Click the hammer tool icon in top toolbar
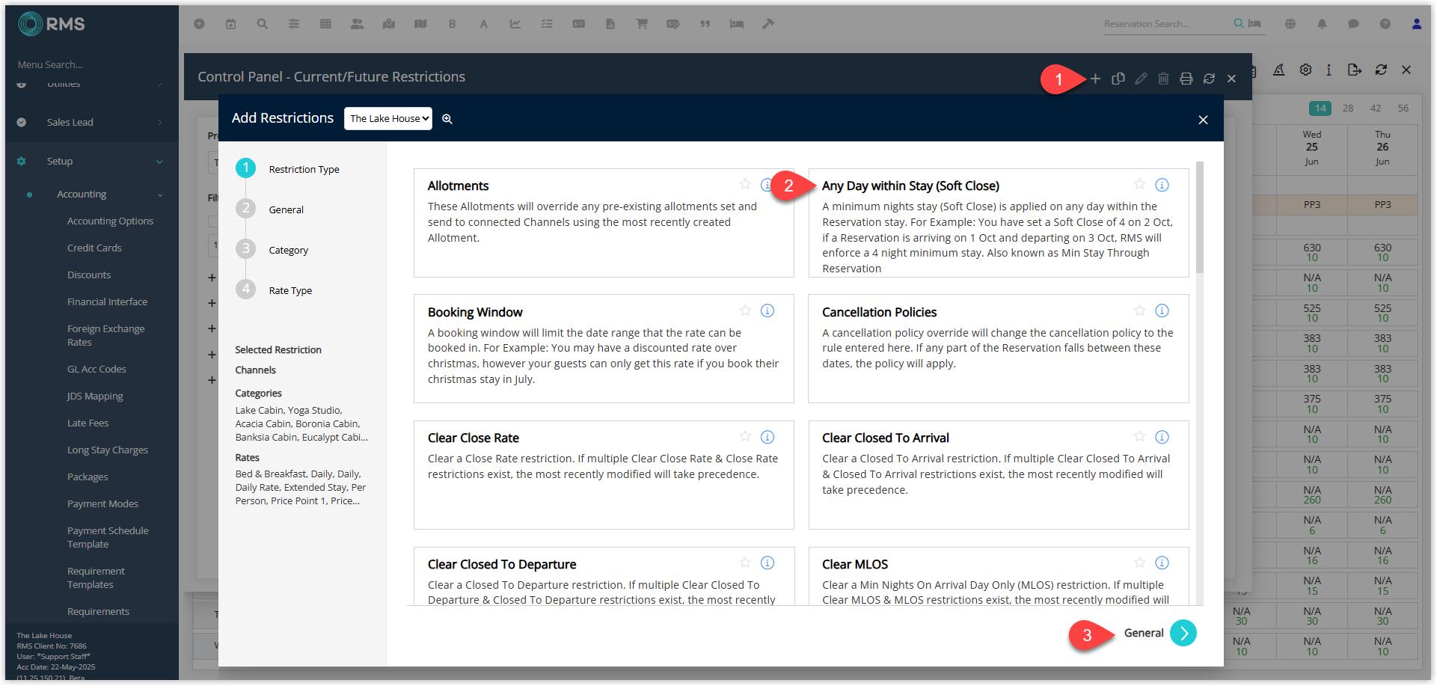Screen dimensions: 1437x686 click(x=768, y=24)
